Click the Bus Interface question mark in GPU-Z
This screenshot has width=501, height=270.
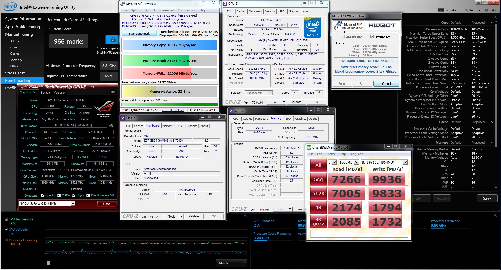(x=113, y=138)
